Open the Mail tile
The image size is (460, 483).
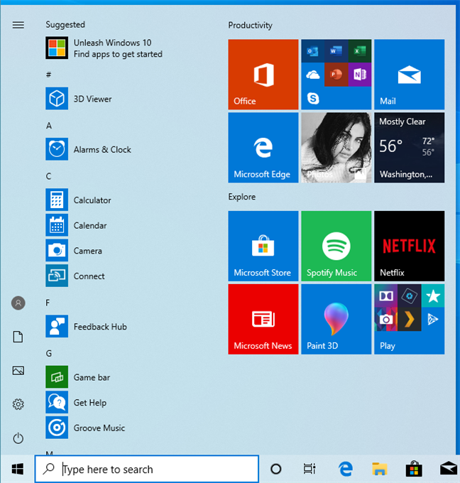click(x=409, y=75)
